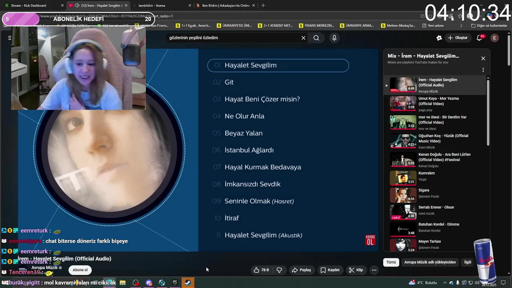Play Kumralım by Yaşar
Image resolution: width=512 pixels, height=288 pixels.
(435, 178)
